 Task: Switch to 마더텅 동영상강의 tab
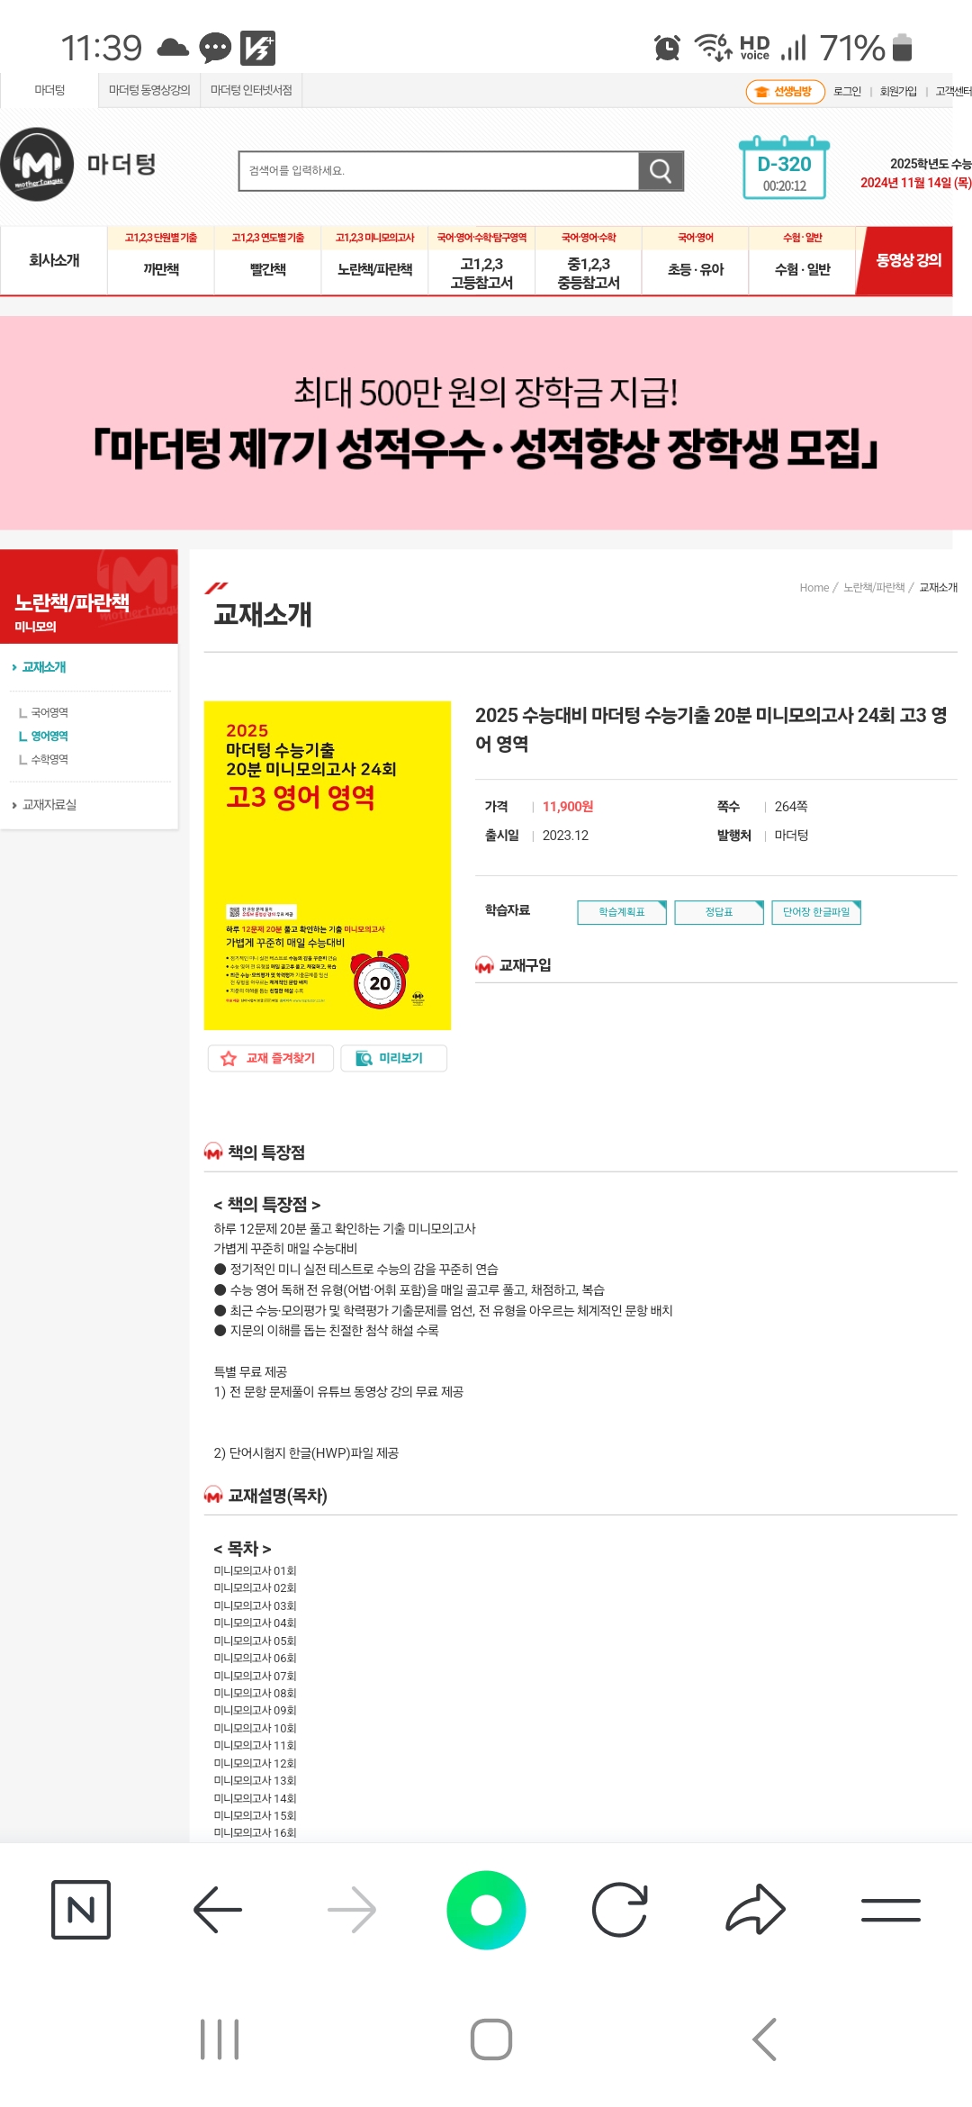pos(149,90)
